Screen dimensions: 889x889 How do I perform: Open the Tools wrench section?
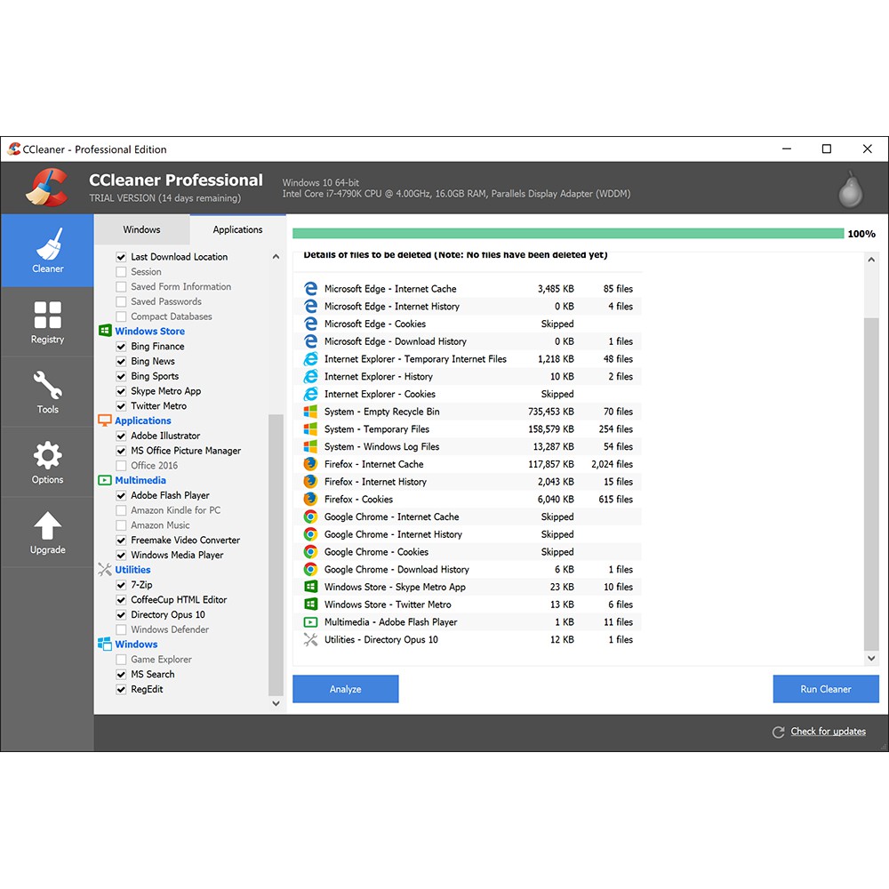coord(47,392)
